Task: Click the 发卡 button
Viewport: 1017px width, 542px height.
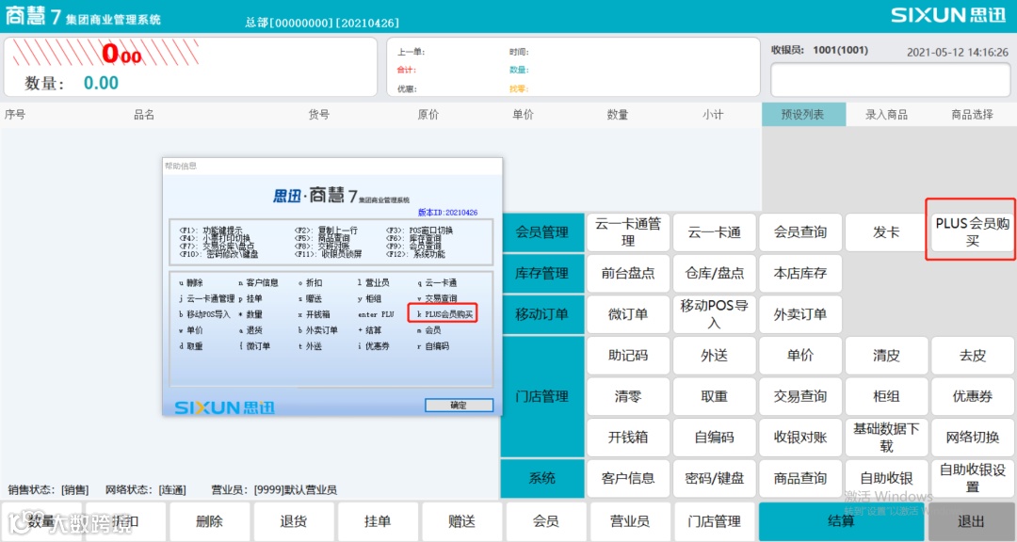Action: click(887, 232)
